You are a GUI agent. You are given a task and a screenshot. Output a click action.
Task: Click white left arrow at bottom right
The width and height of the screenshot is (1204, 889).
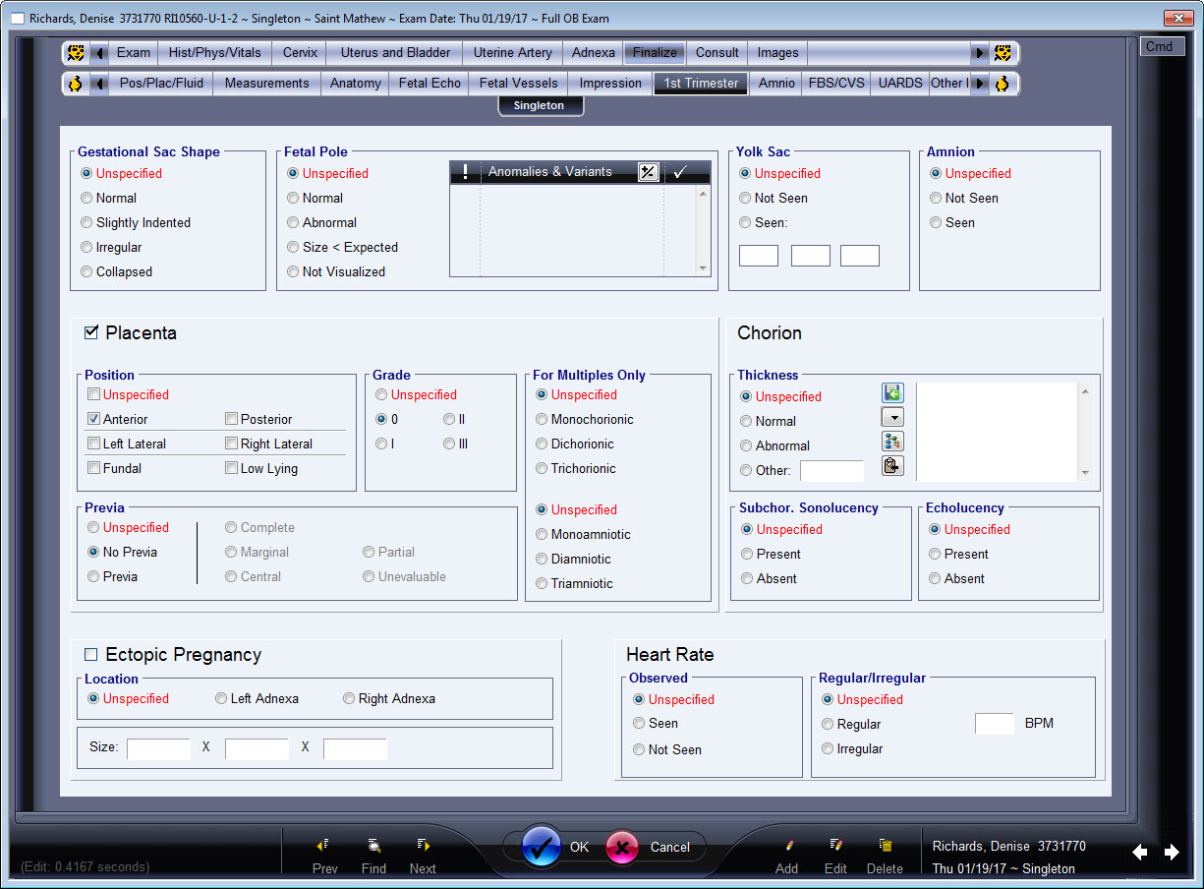click(x=1140, y=853)
